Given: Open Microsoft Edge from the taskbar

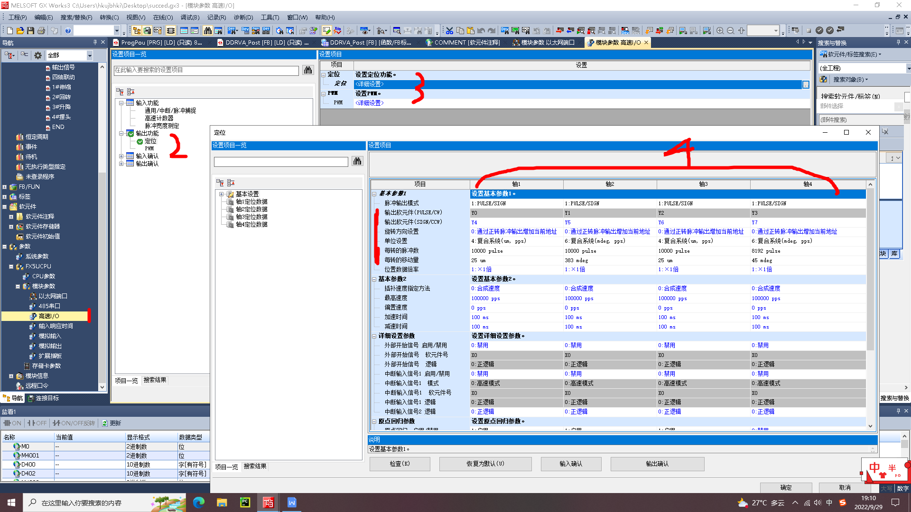Looking at the screenshot, I should coord(198,503).
